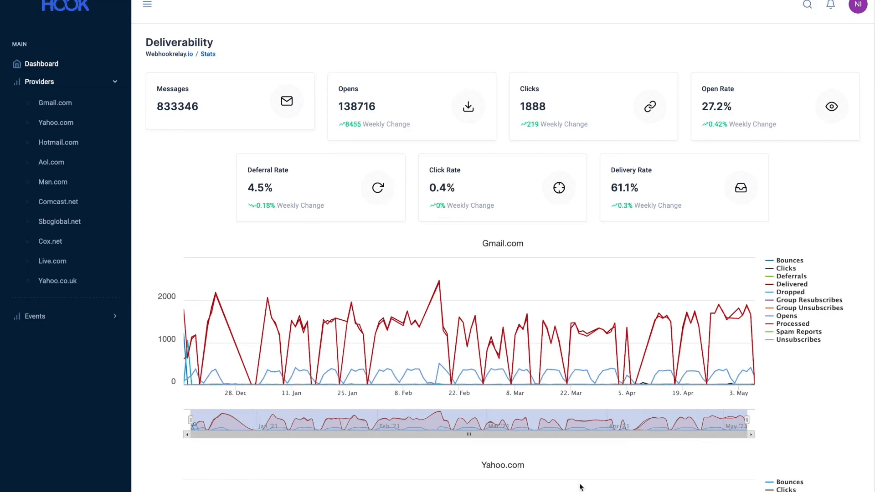
Task: Open search via magnifier icon
Action: [807, 5]
